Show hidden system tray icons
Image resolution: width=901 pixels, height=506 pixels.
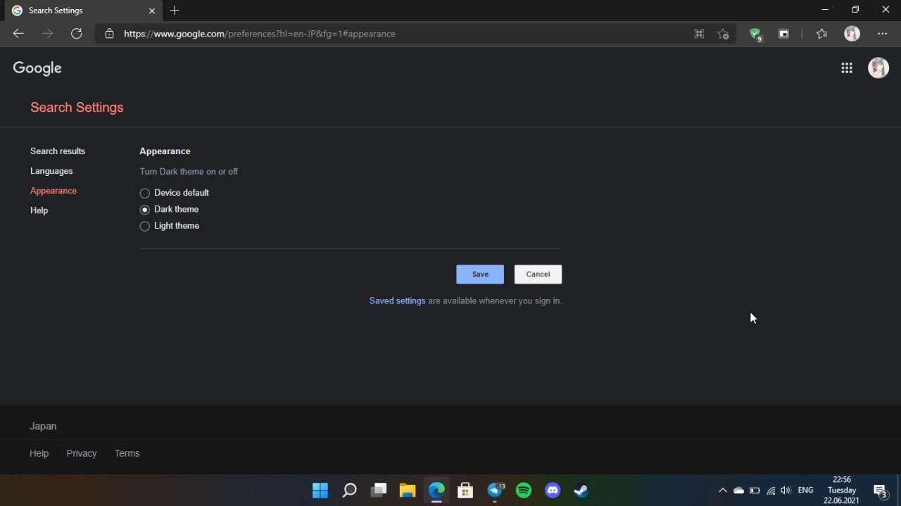[722, 490]
